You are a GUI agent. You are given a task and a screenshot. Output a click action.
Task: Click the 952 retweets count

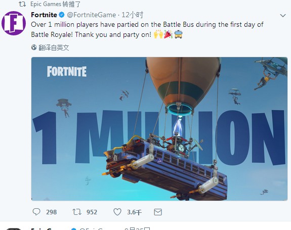[92, 212]
